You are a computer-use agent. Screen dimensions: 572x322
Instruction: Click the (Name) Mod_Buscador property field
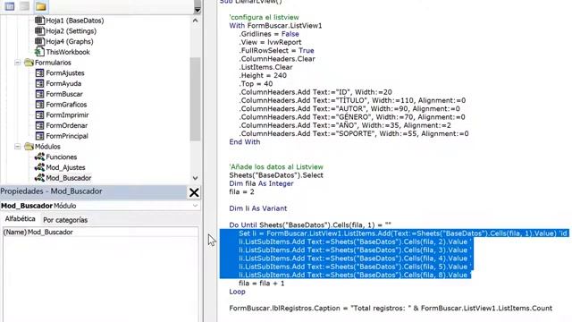click(100, 233)
